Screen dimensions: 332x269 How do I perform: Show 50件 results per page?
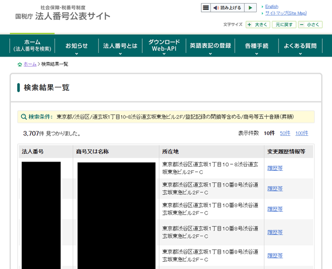pos(285,133)
